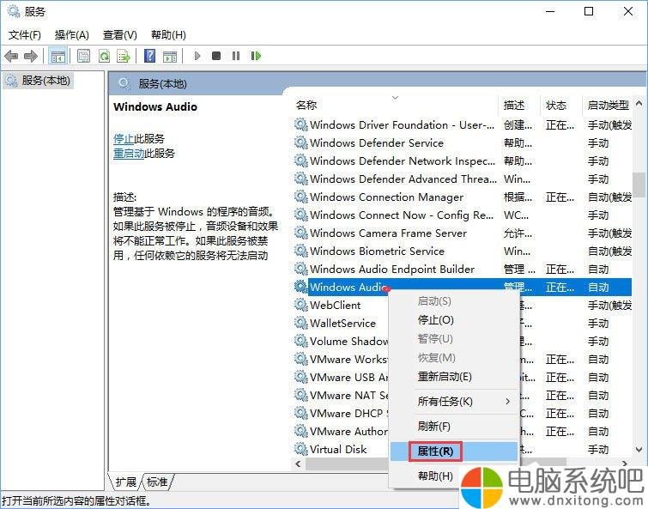Select the highlighted Windows Audio row
648x509 pixels.
[463, 287]
